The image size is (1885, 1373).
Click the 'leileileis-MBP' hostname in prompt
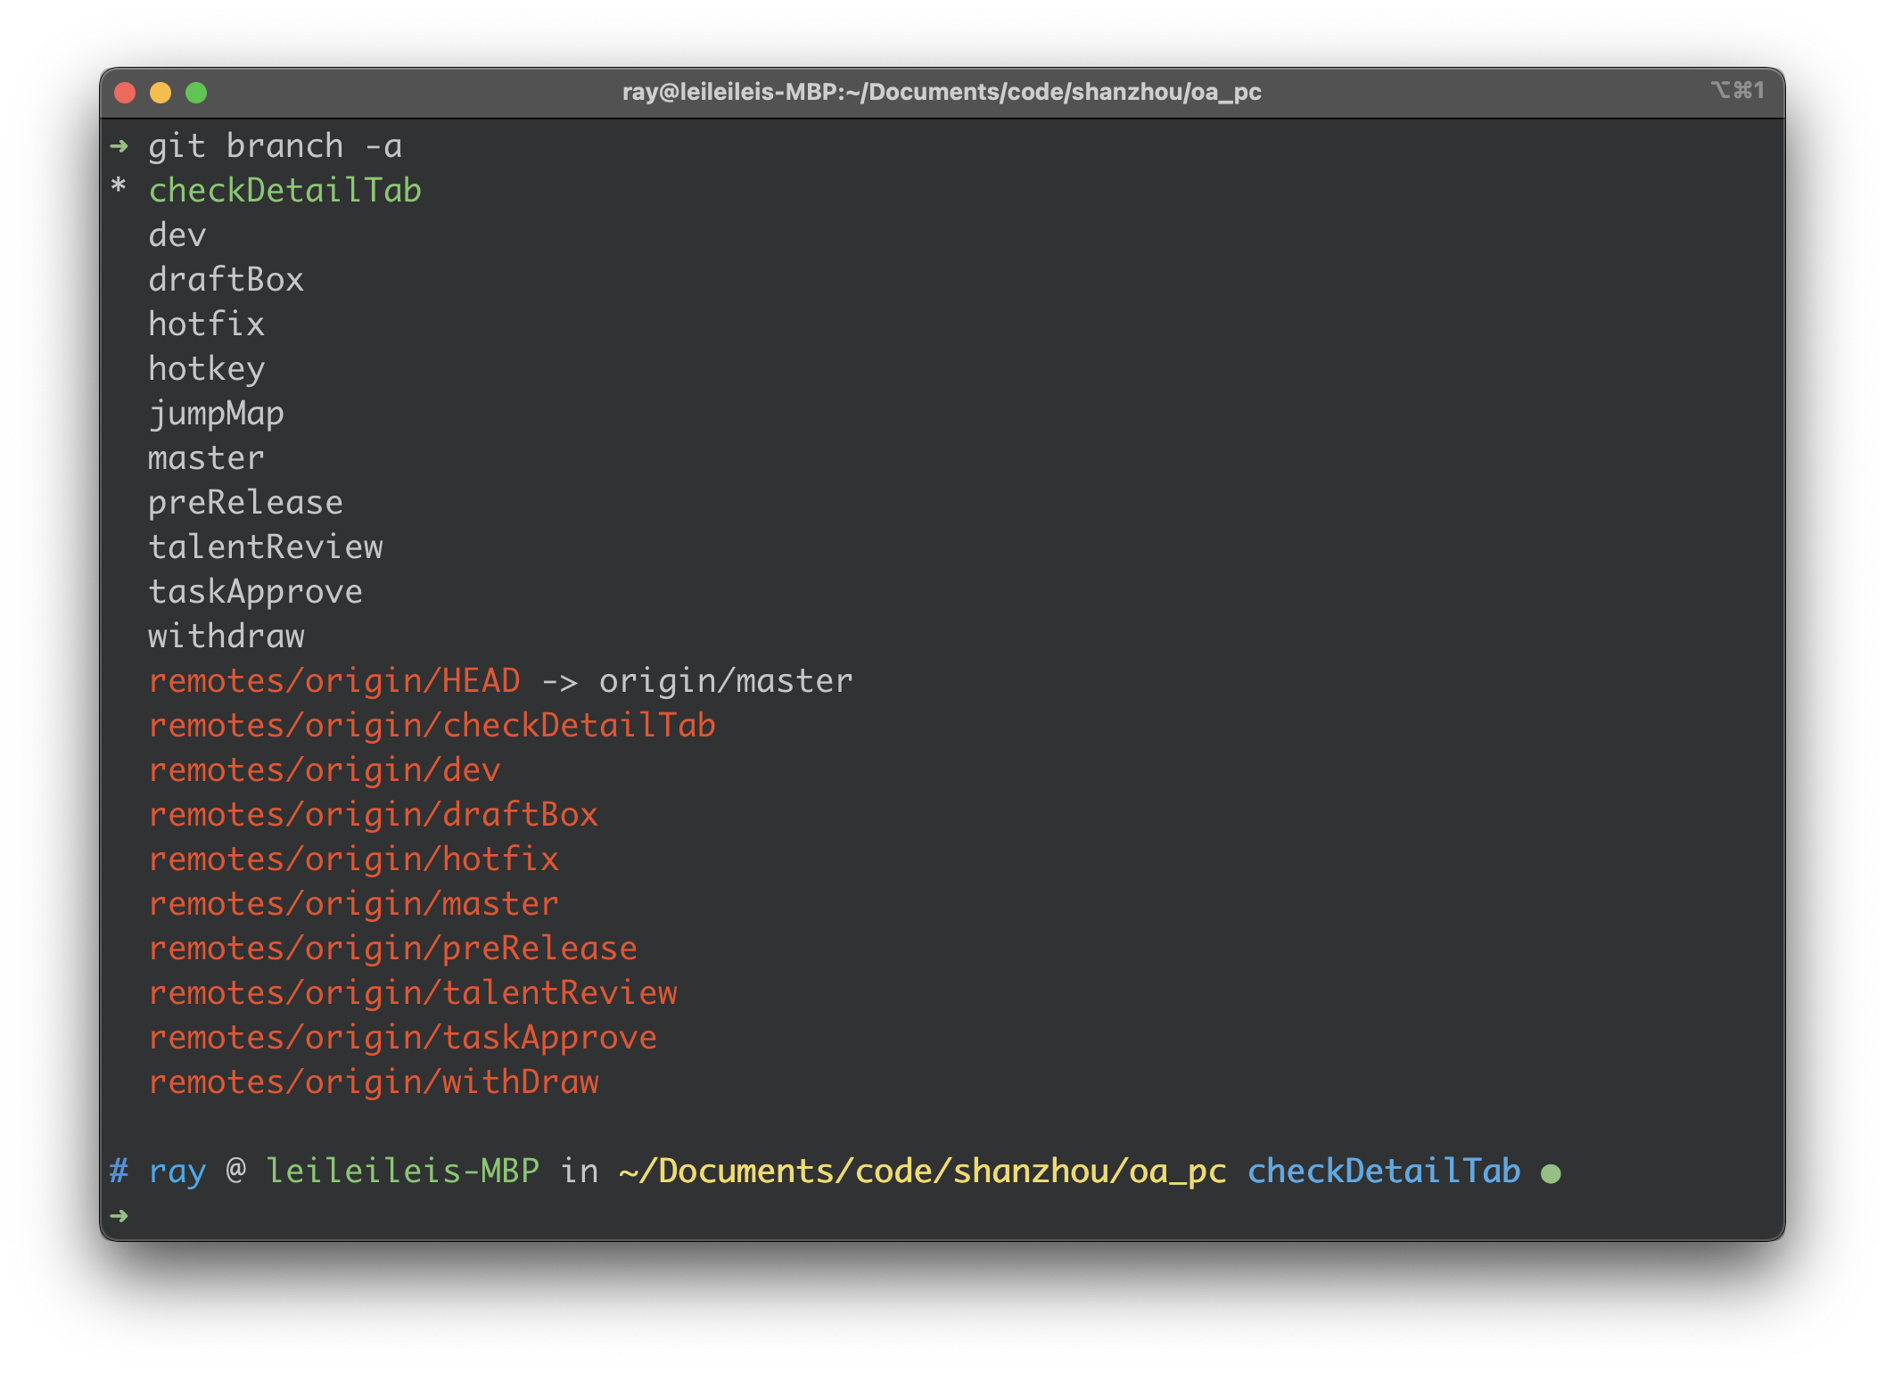(402, 1172)
